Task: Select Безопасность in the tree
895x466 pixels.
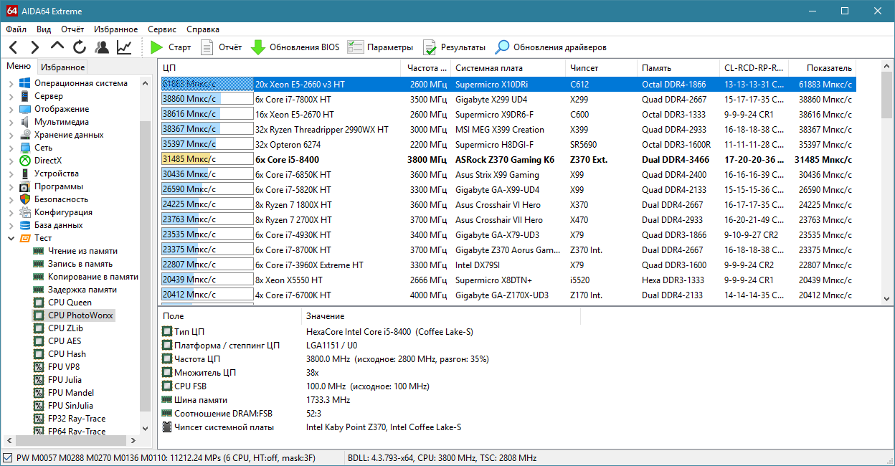Action: (x=61, y=199)
